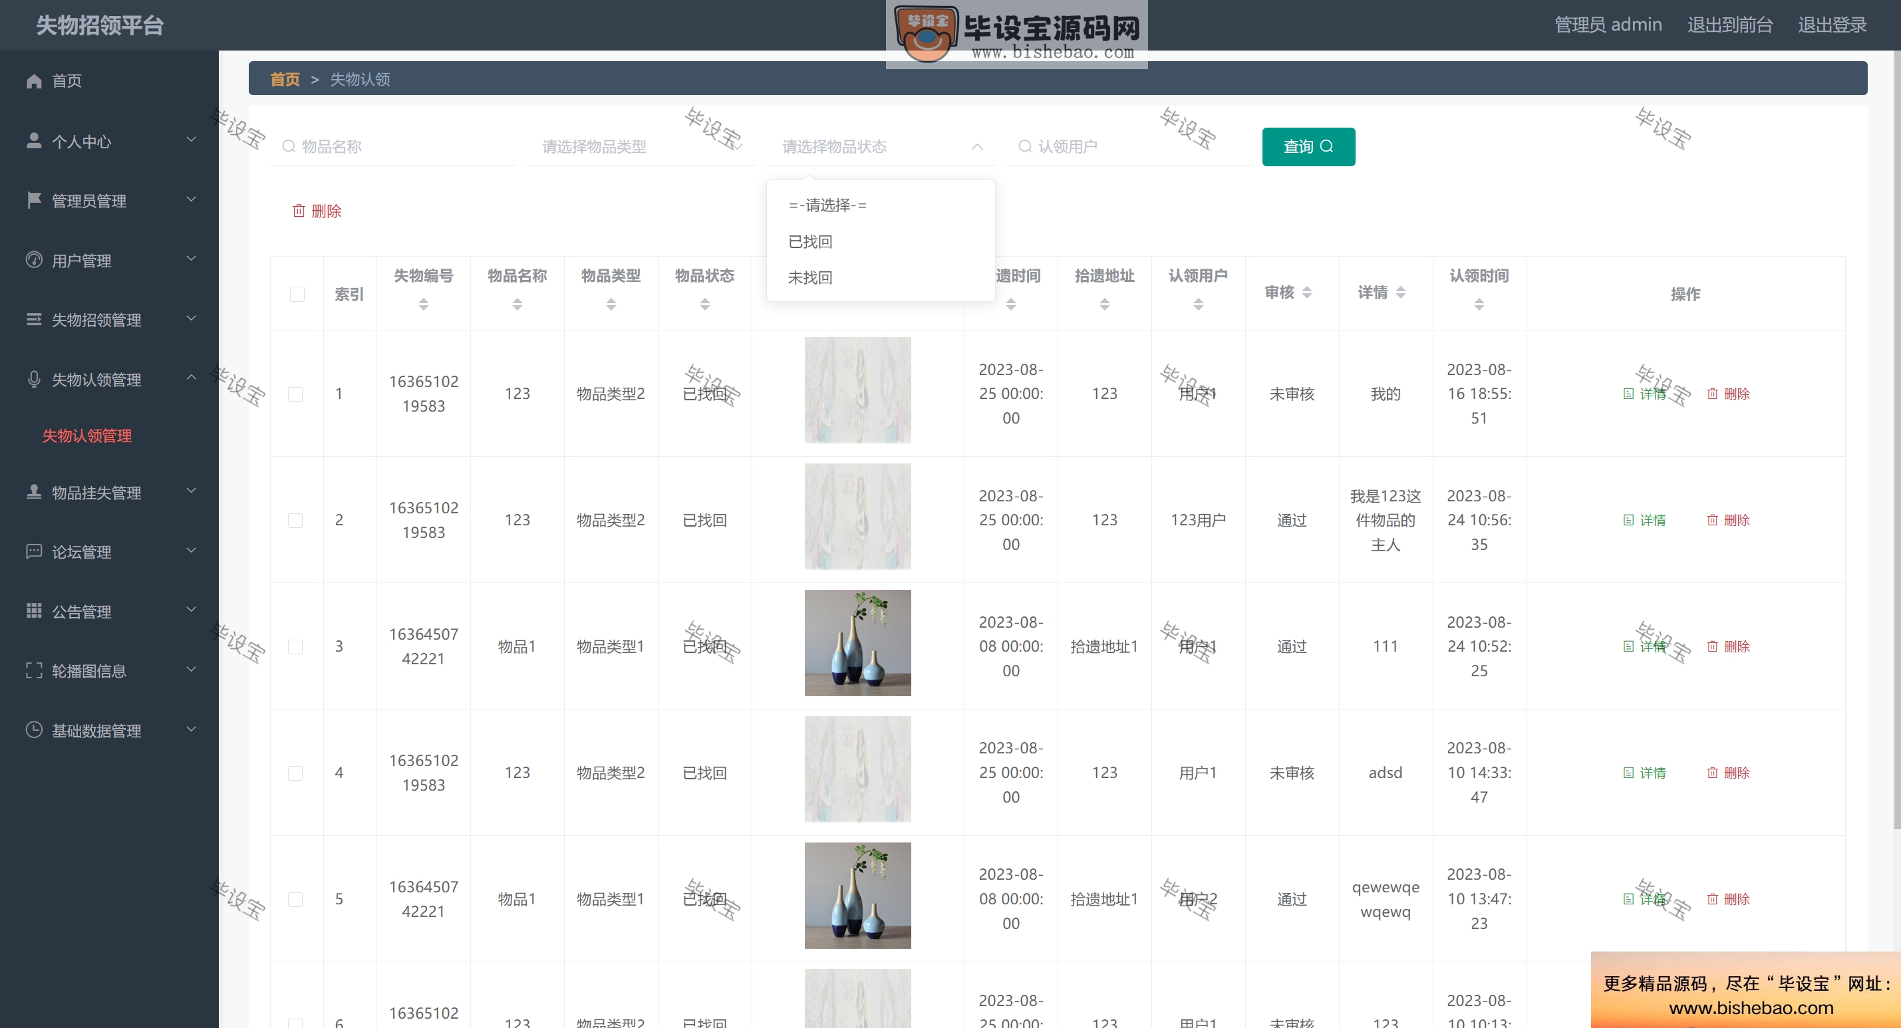The image size is (1901, 1028).
Task: Toggle the select-all checkbox in table header
Action: (297, 294)
